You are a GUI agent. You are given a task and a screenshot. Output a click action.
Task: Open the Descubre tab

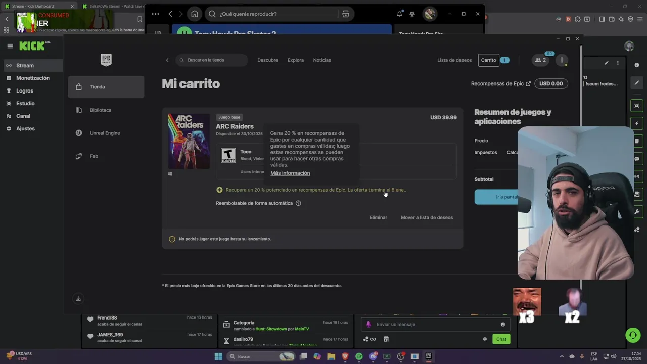click(x=267, y=60)
